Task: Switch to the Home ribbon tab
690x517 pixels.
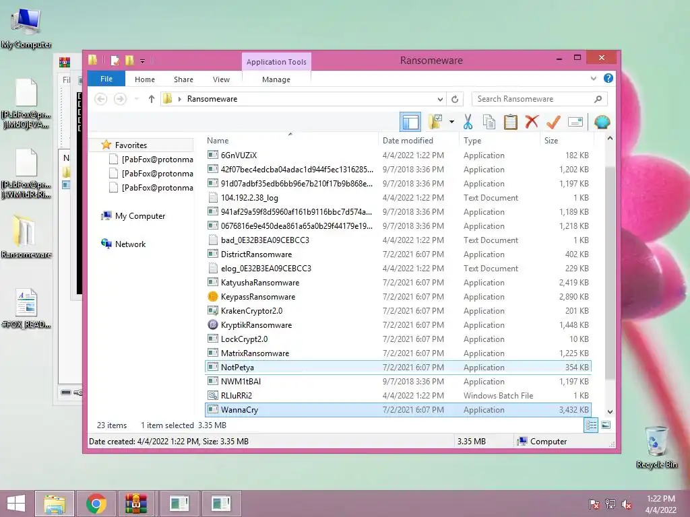Action: (x=145, y=79)
